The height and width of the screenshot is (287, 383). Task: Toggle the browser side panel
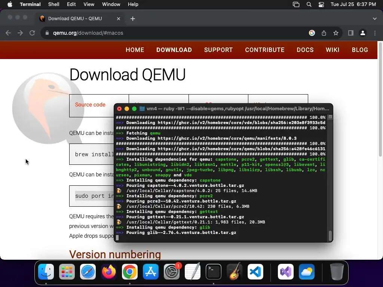(351, 33)
